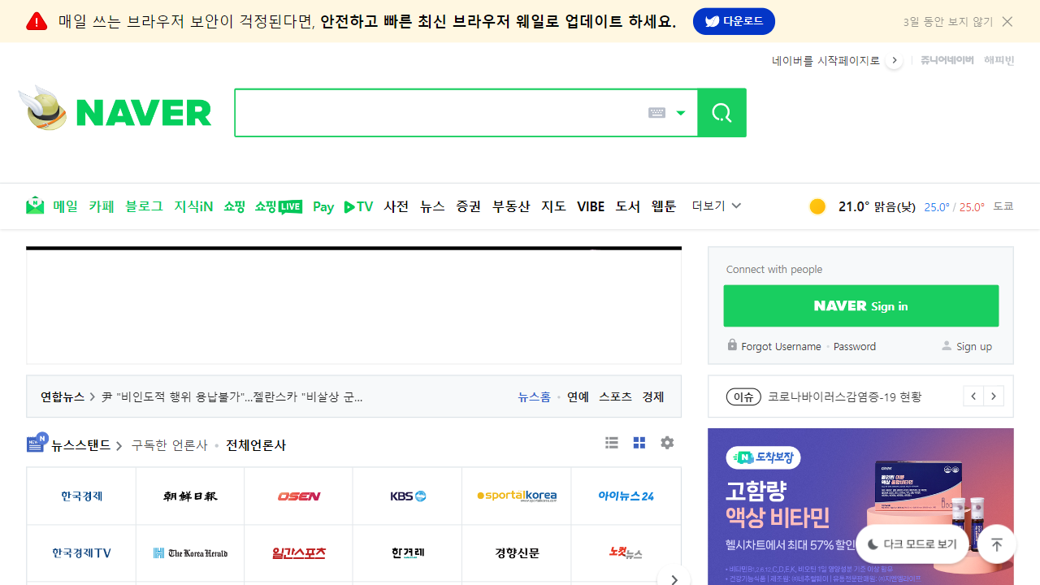Show previous issue item arrow
Screen dimensions: 1040x585
coord(973,396)
